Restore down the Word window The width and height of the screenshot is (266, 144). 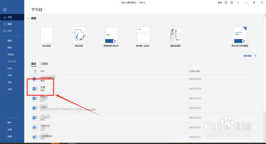tap(254, 3)
